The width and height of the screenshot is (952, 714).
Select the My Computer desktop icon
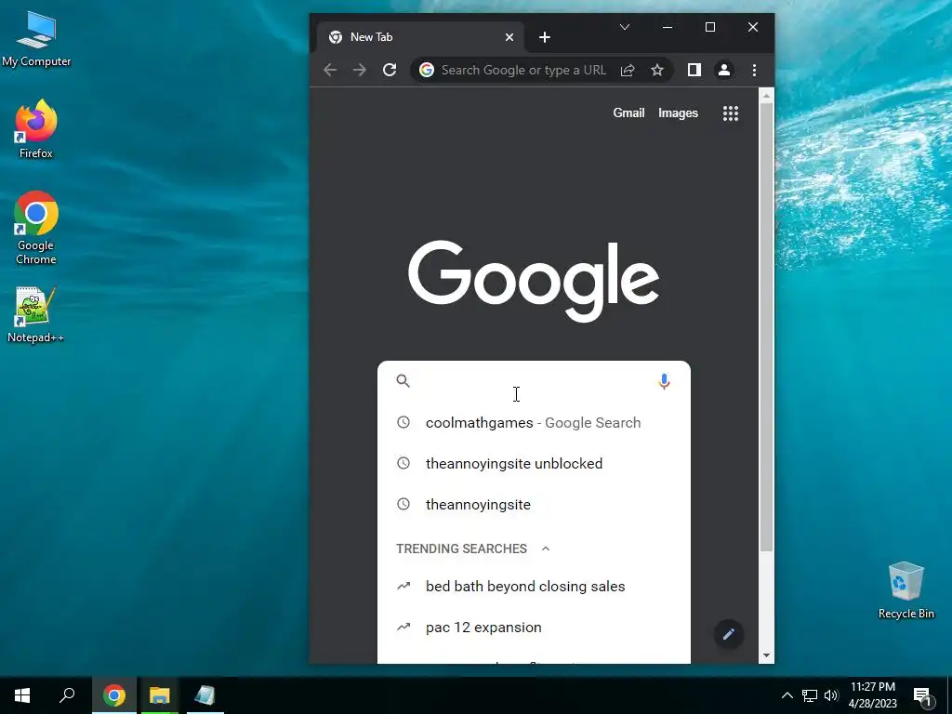coord(36,39)
